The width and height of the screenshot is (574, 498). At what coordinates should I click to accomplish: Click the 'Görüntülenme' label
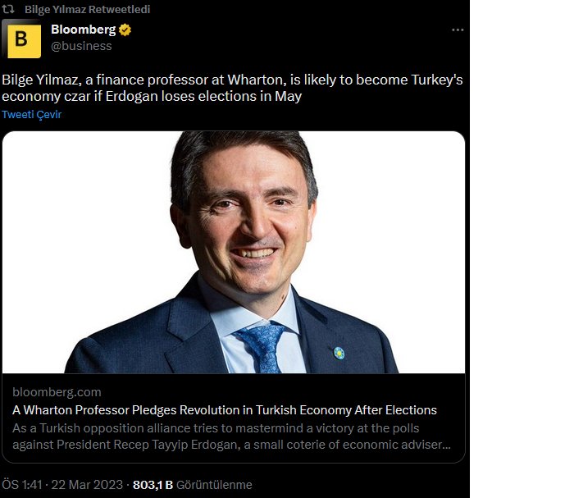pyautogui.click(x=215, y=485)
